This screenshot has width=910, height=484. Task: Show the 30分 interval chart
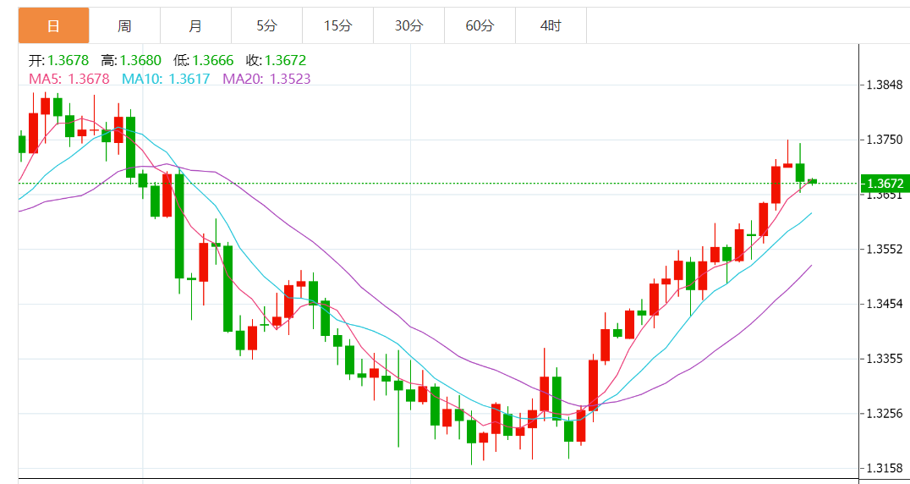(408, 26)
